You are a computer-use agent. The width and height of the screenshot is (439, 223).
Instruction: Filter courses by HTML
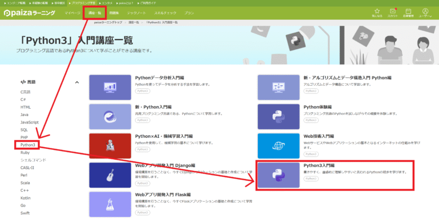pyautogui.click(x=25, y=107)
